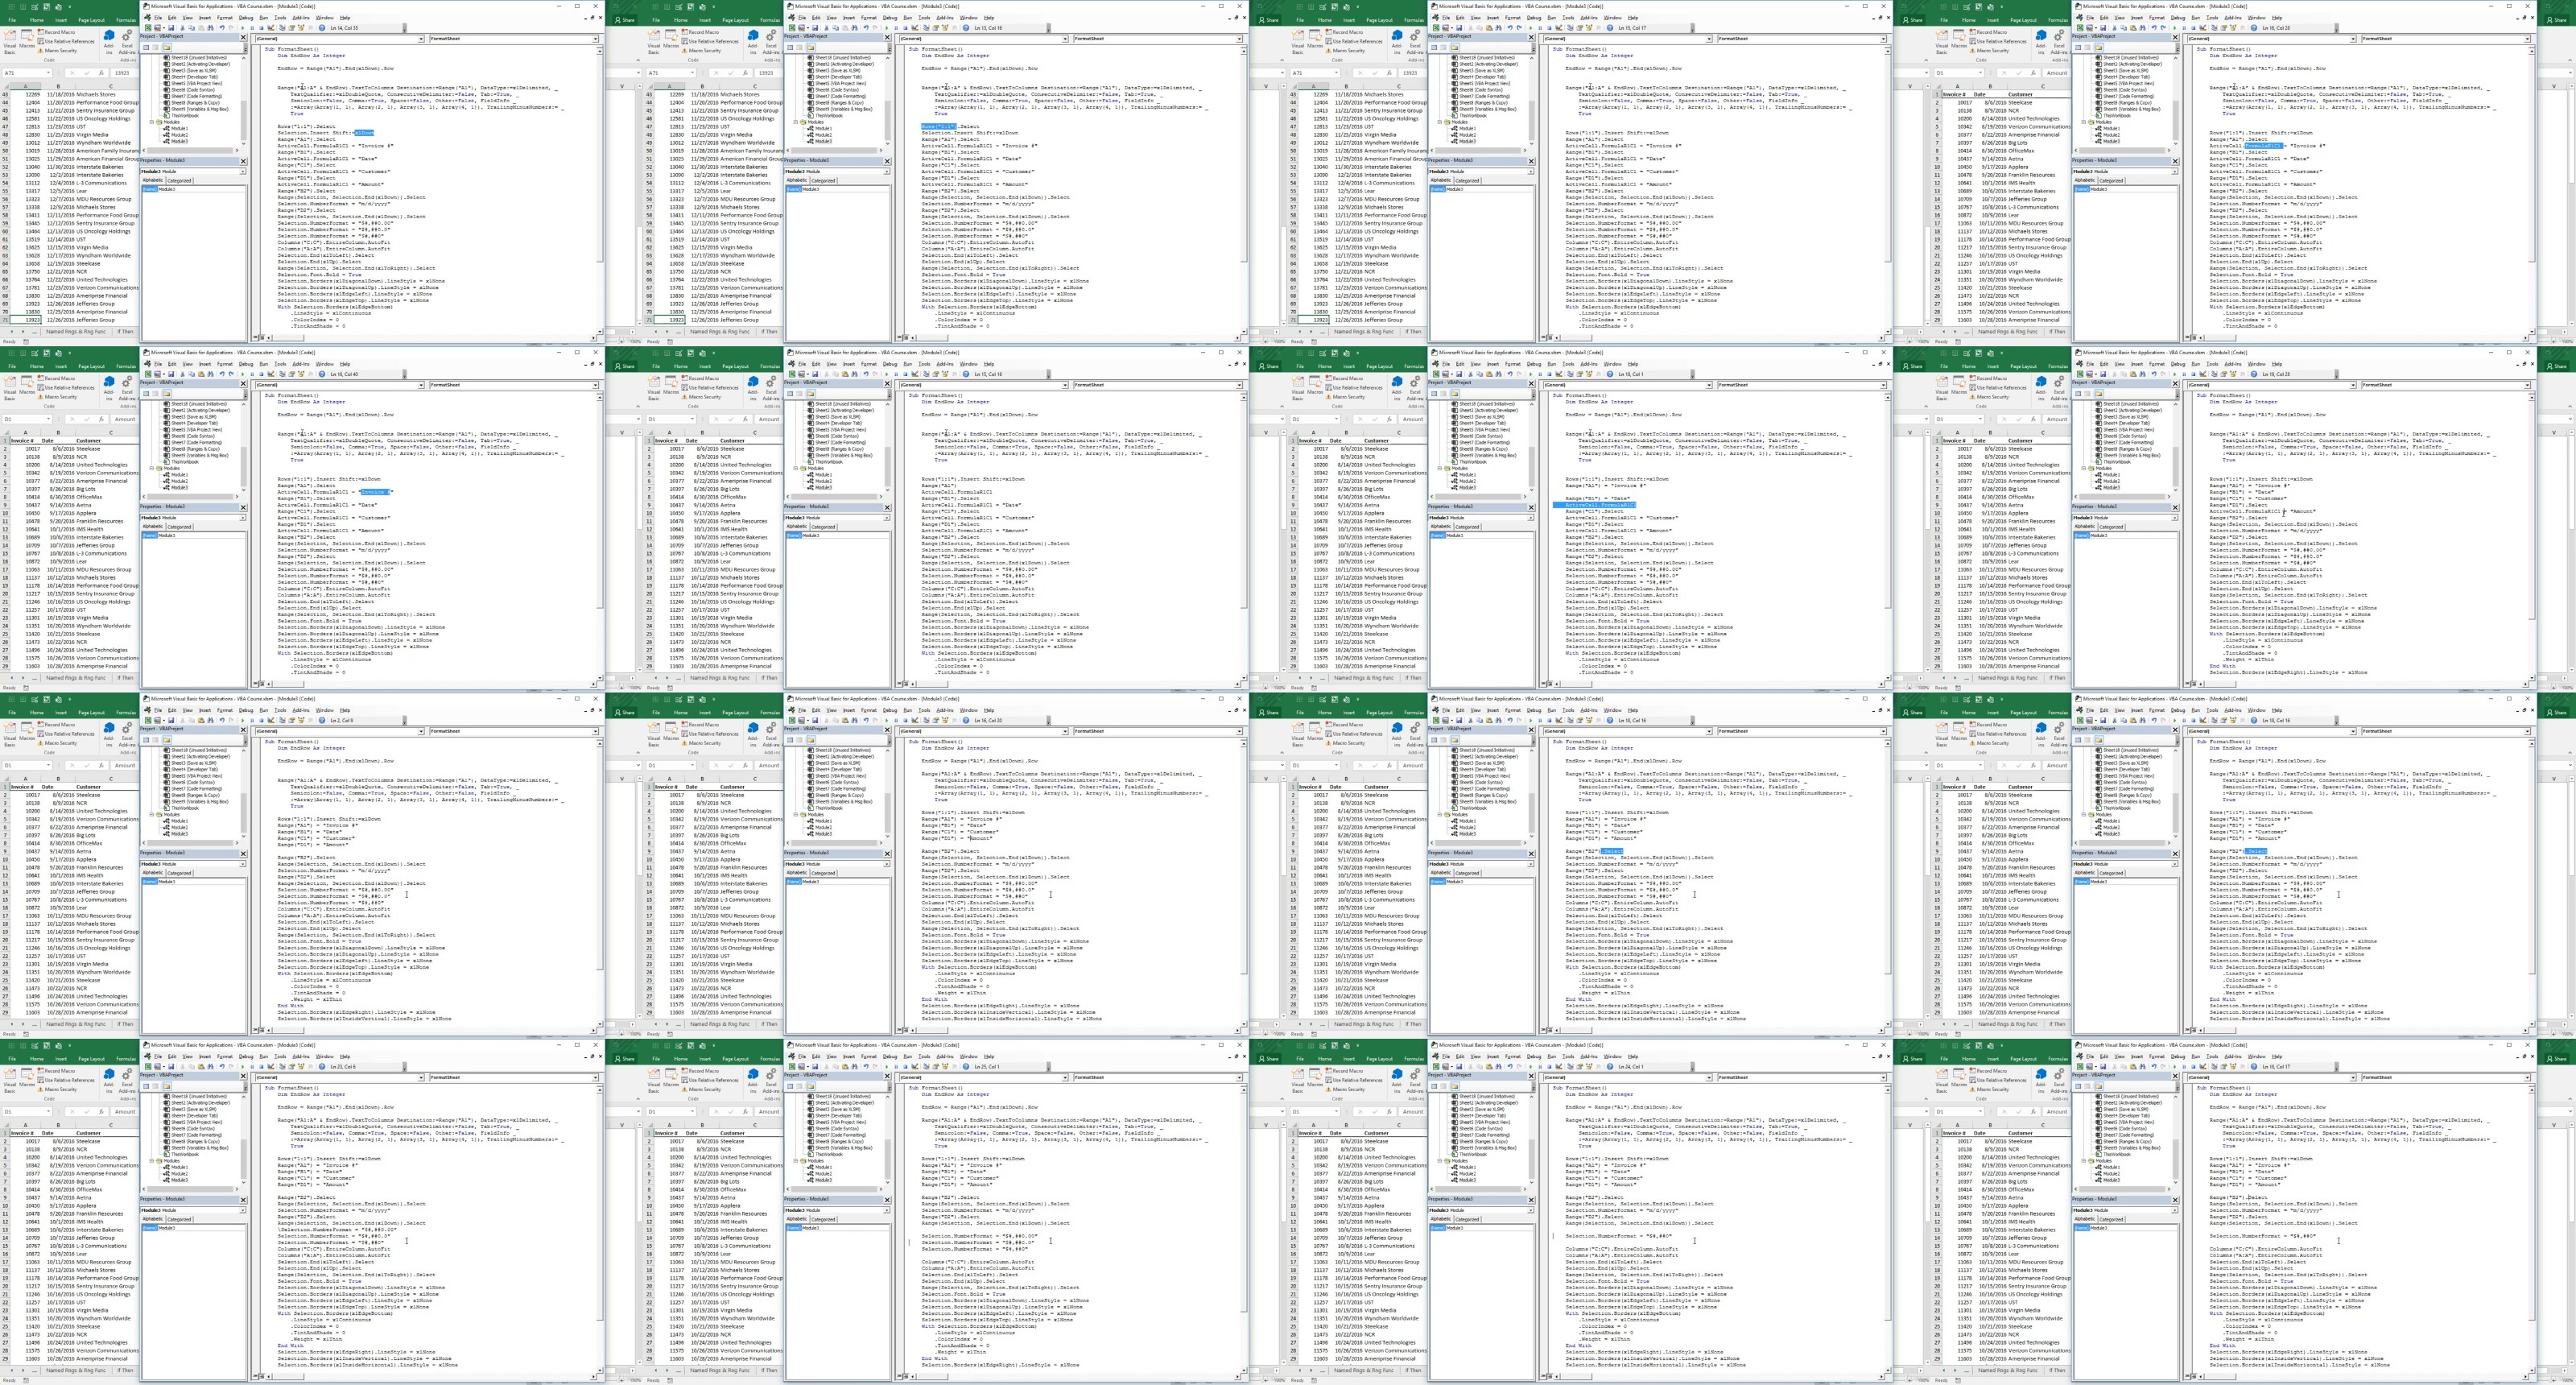Open the Debug menu in VBA editor
2576x1385 pixels.
click(x=246, y=18)
